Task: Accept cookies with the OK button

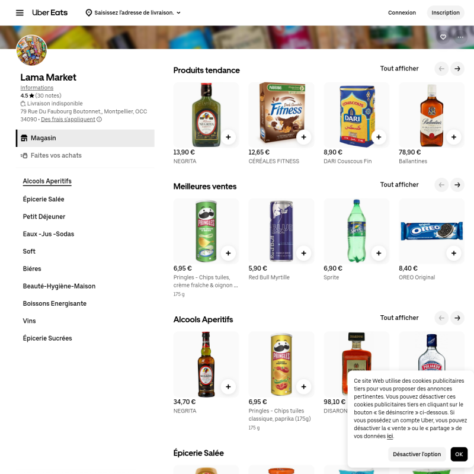Action: [459, 454]
